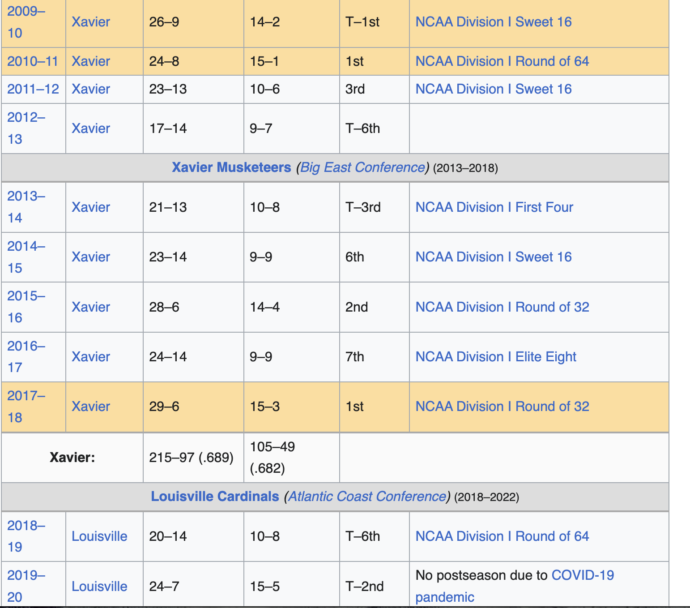Click 2018–19 NCAA Division I Round of 64
690x608 pixels.
coord(502,536)
